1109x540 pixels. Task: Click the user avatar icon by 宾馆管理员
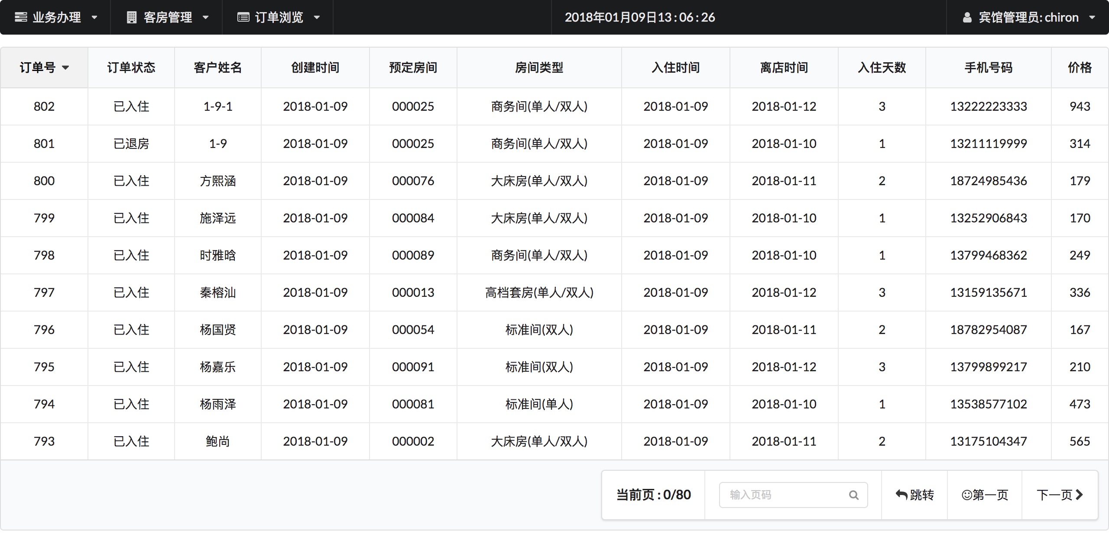click(967, 18)
